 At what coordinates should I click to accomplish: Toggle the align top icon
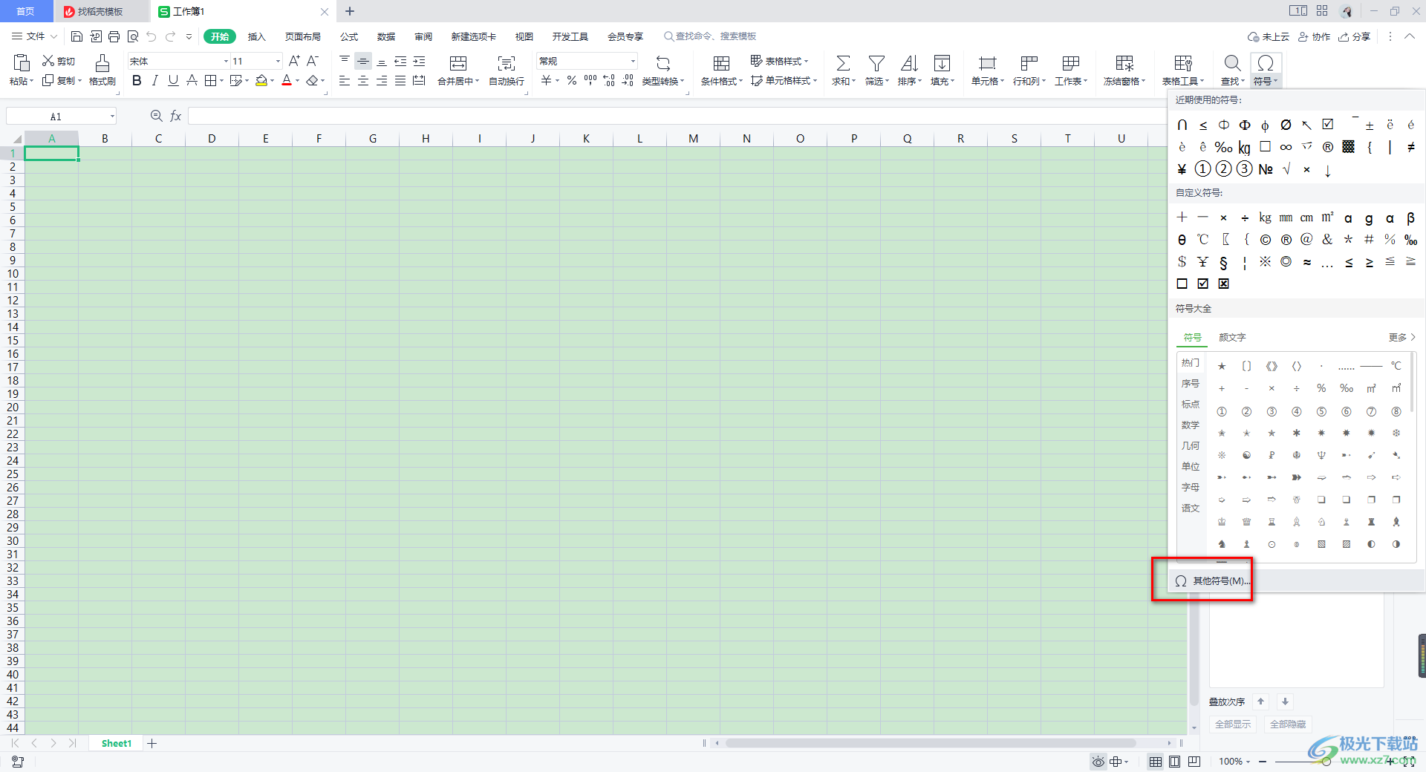(x=345, y=61)
